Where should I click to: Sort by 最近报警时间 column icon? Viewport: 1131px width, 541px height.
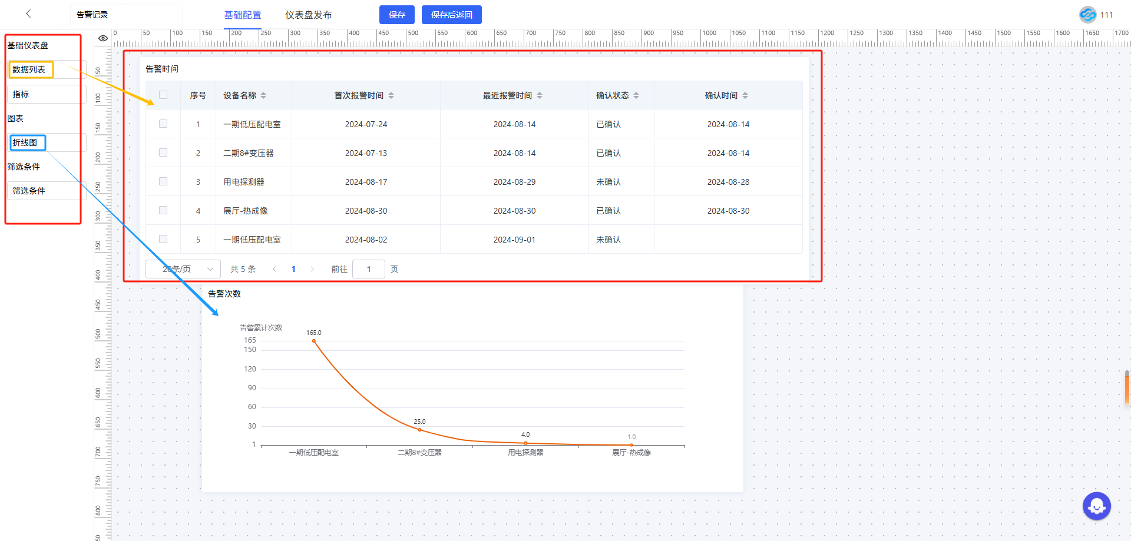click(x=540, y=95)
